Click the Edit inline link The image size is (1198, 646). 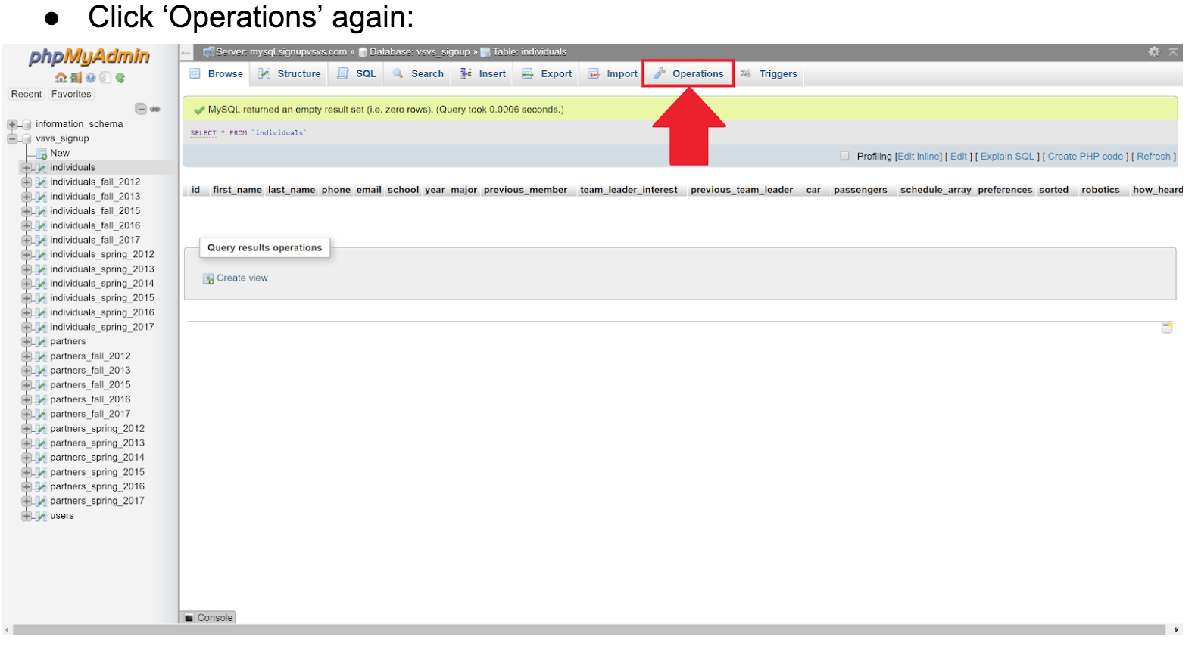click(919, 157)
